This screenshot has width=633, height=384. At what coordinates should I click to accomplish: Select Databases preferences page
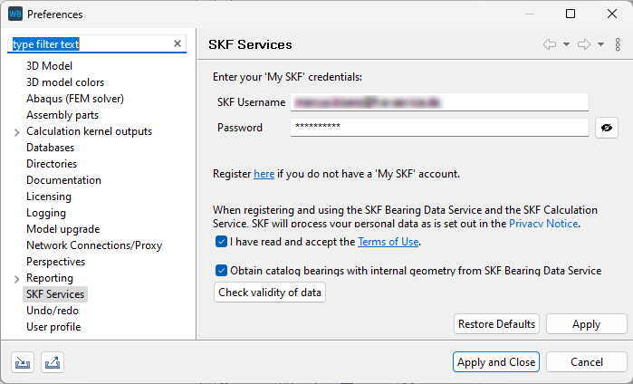pyautogui.click(x=51, y=148)
